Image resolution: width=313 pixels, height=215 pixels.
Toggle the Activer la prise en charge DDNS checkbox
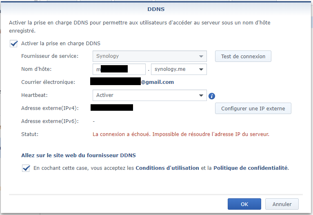tap(14, 44)
